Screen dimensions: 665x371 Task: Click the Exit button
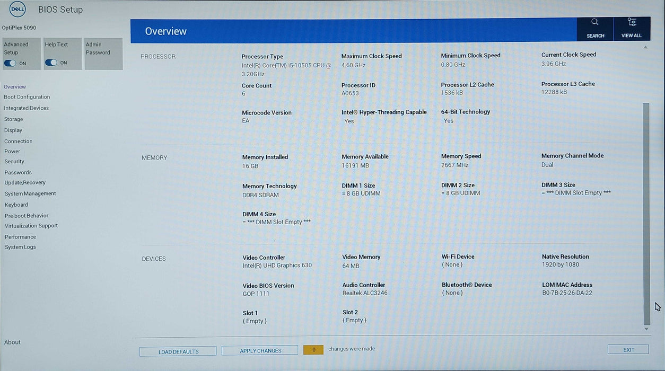(628, 350)
